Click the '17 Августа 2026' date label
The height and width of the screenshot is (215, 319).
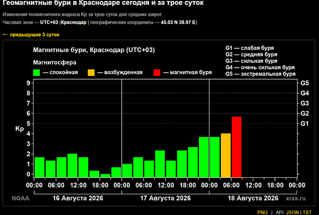click(x=165, y=198)
